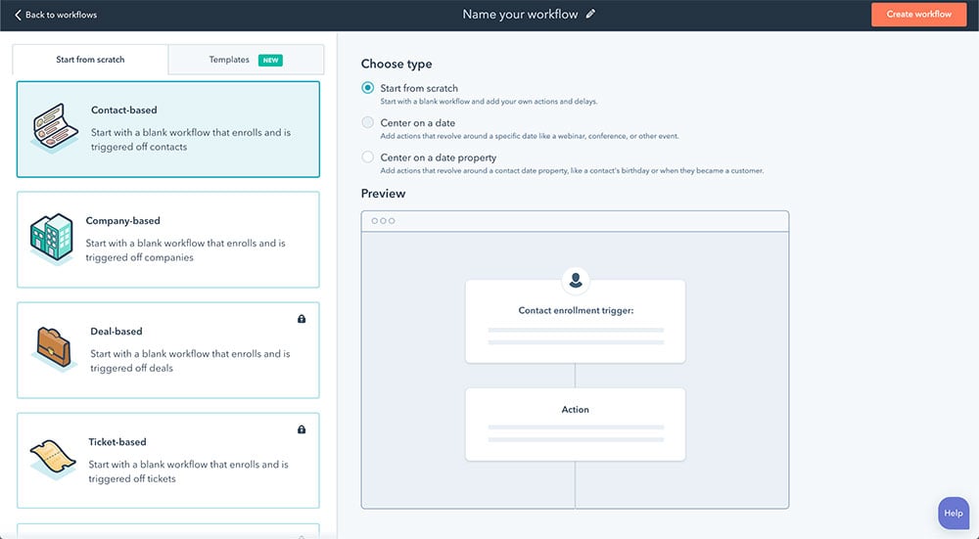The width and height of the screenshot is (979, 539).
Task: Select the Ticket-based workflow card
Action: (x=168, y=461)
